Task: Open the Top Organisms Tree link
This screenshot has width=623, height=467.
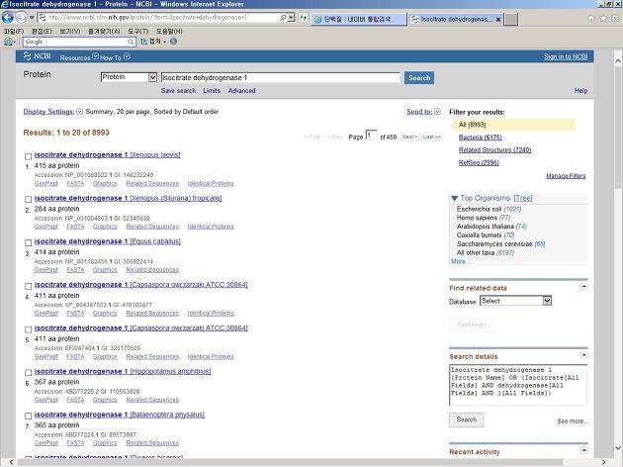Action: click(x=523, y=198)
